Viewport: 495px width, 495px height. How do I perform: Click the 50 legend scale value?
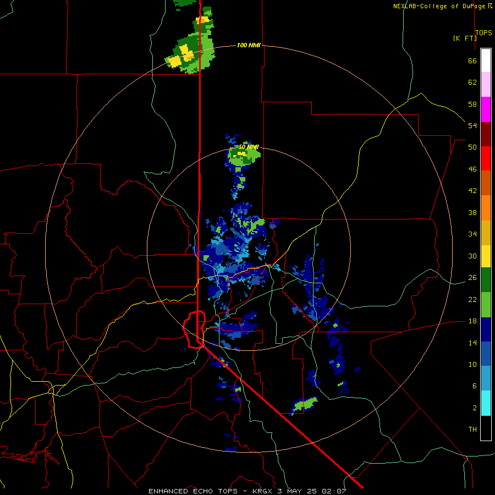[x=472, y=147]
